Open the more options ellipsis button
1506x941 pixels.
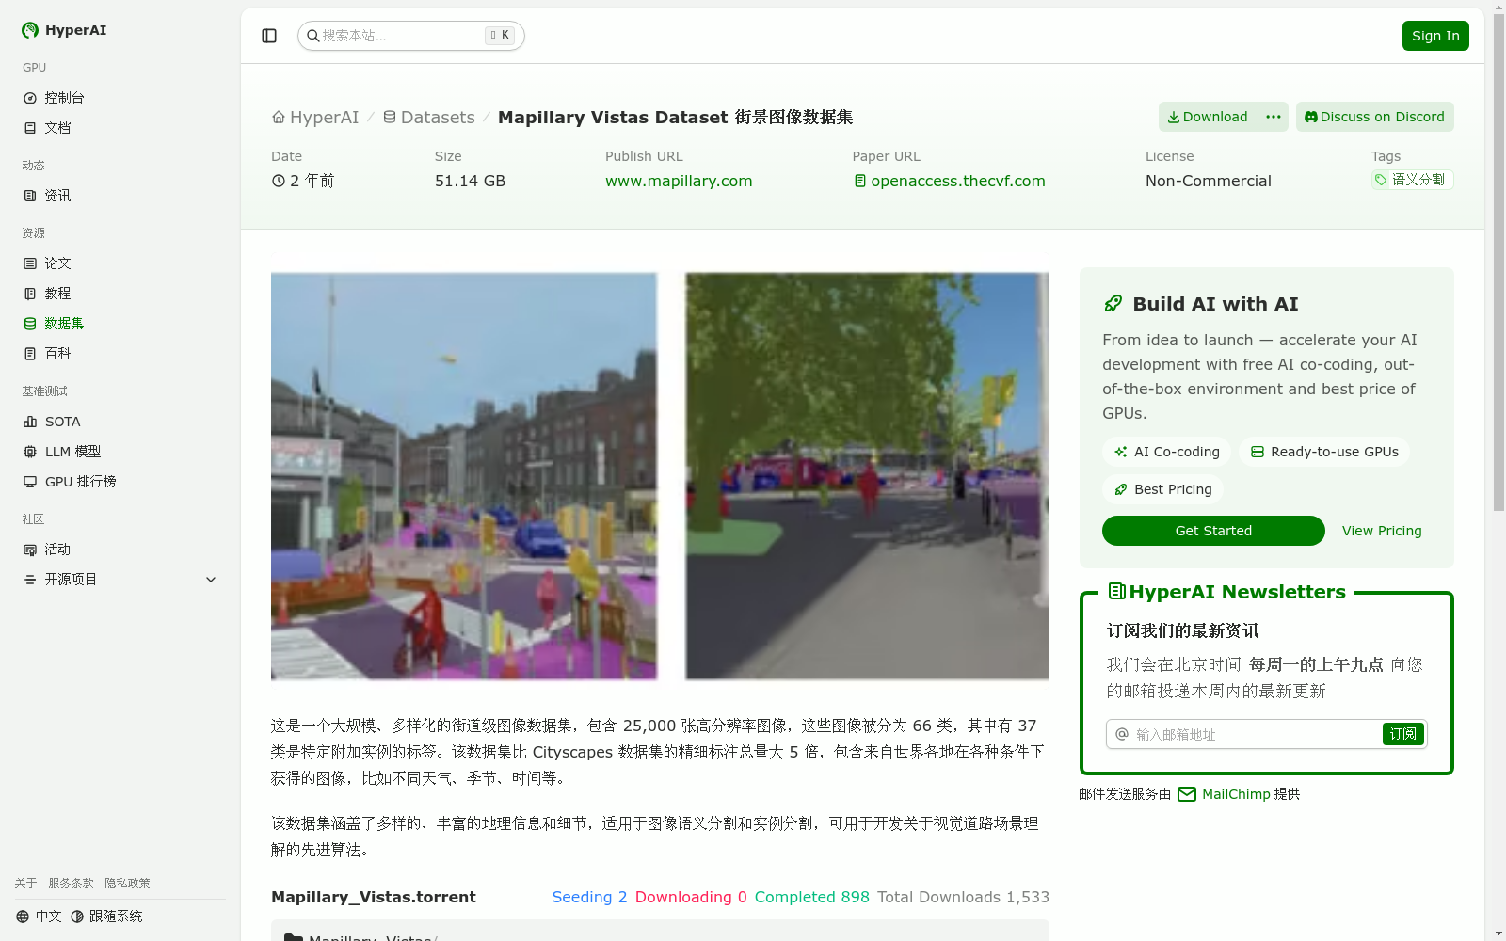click(x=1274, y=117)
